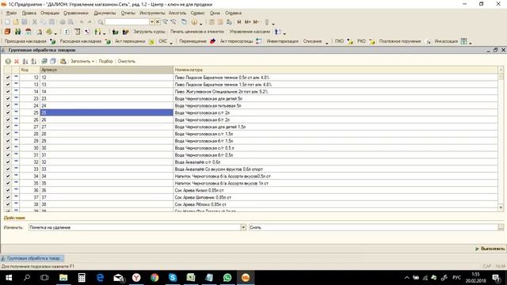The image size is (507, 285).
Task: Open the Заполнить dropdown
Action: tap(82, 61)
